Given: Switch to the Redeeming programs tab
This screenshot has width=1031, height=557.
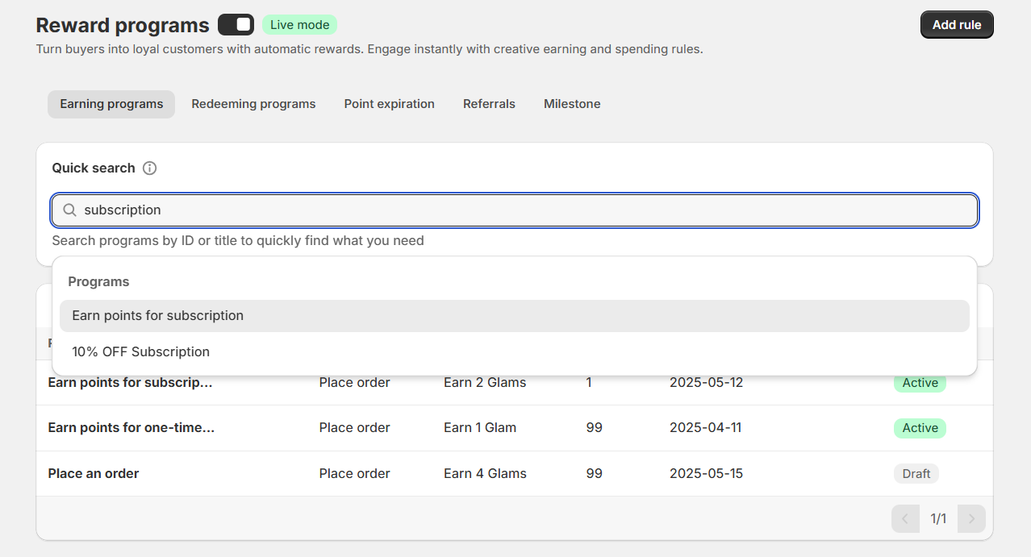Looking at the screenshot, I should point(253,104).
